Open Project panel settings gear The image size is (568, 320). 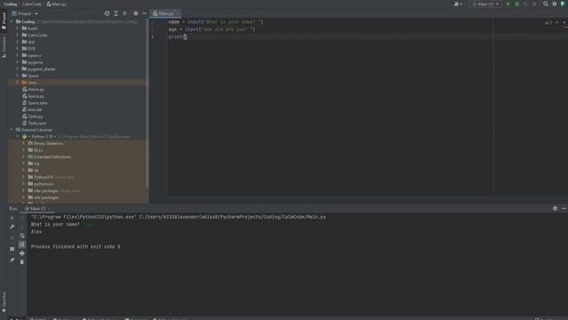click(x=136, y=13)
